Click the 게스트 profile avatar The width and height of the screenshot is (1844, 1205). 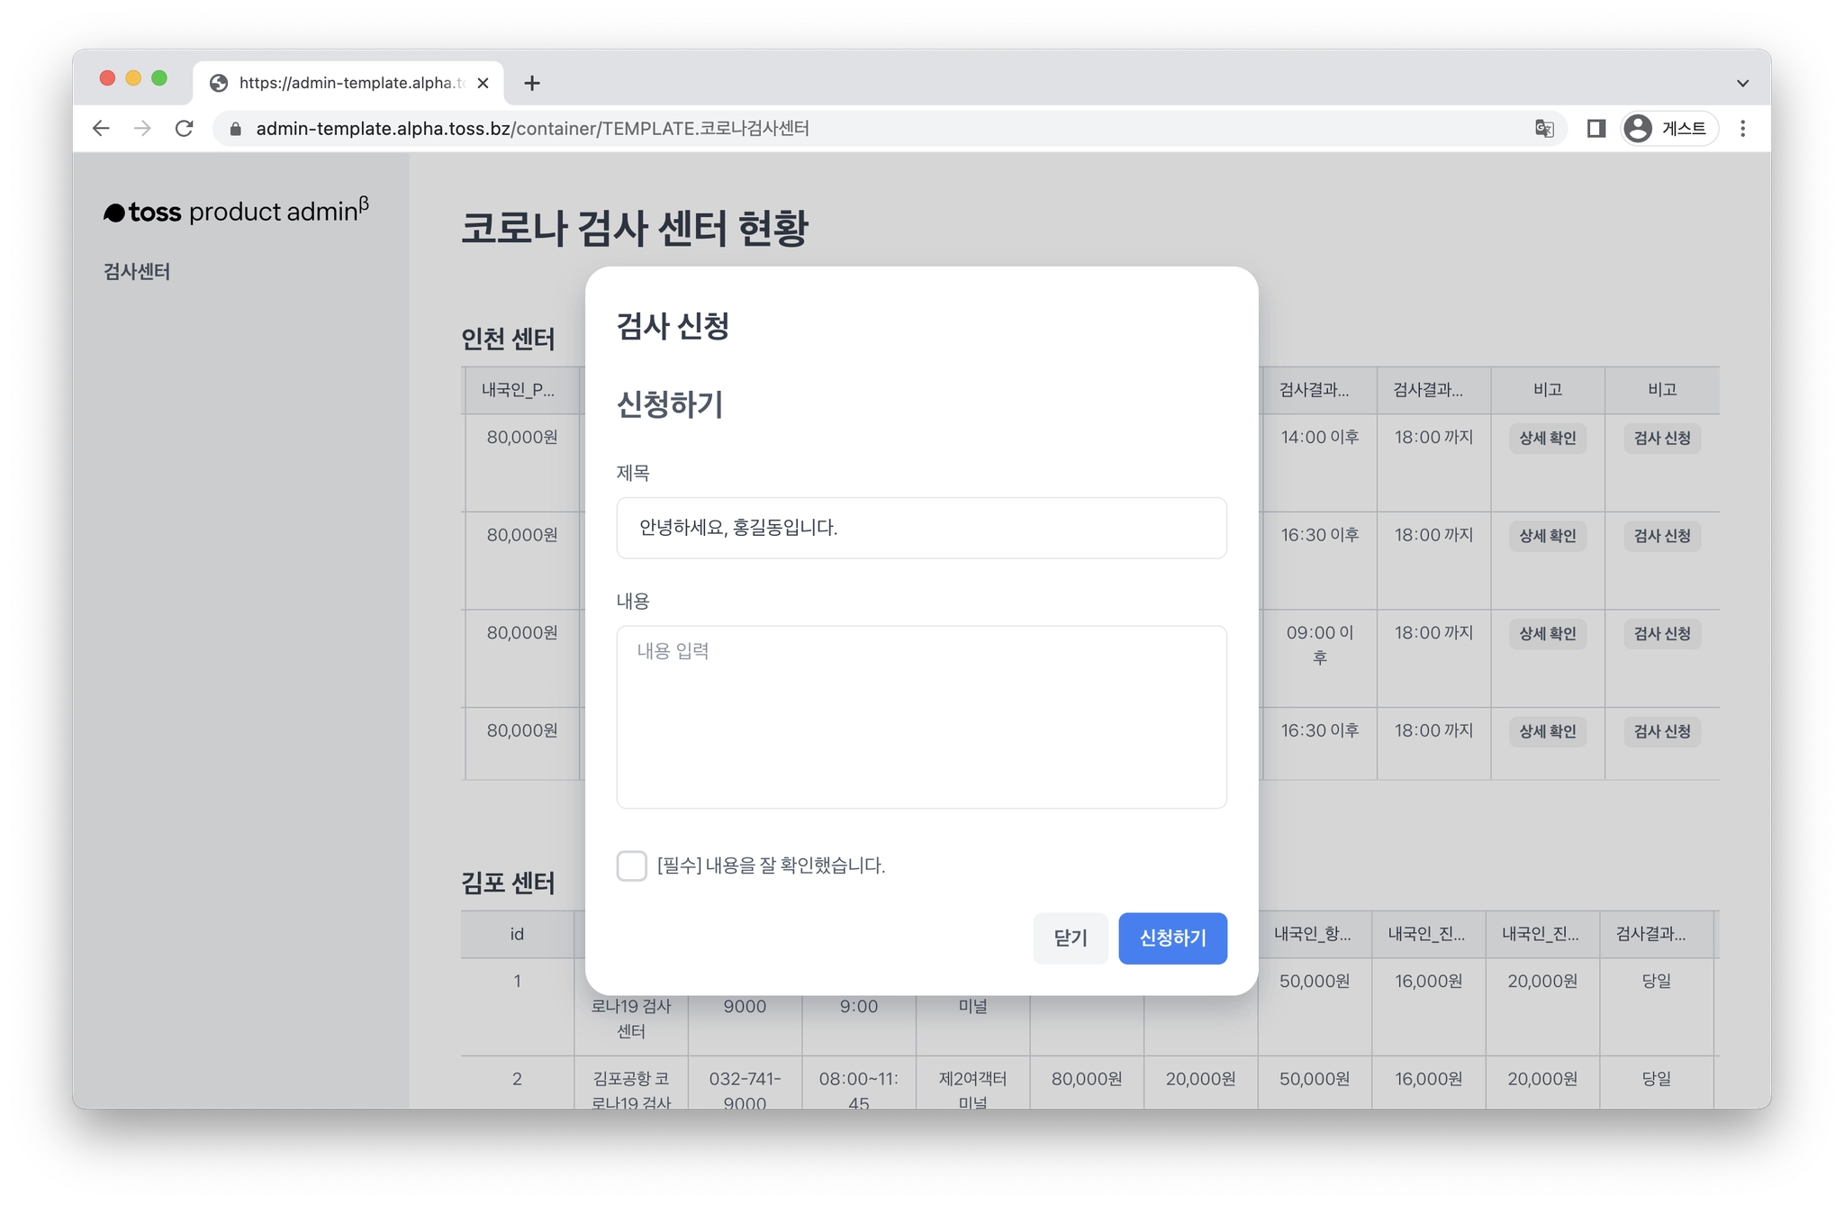[1638, 129]
